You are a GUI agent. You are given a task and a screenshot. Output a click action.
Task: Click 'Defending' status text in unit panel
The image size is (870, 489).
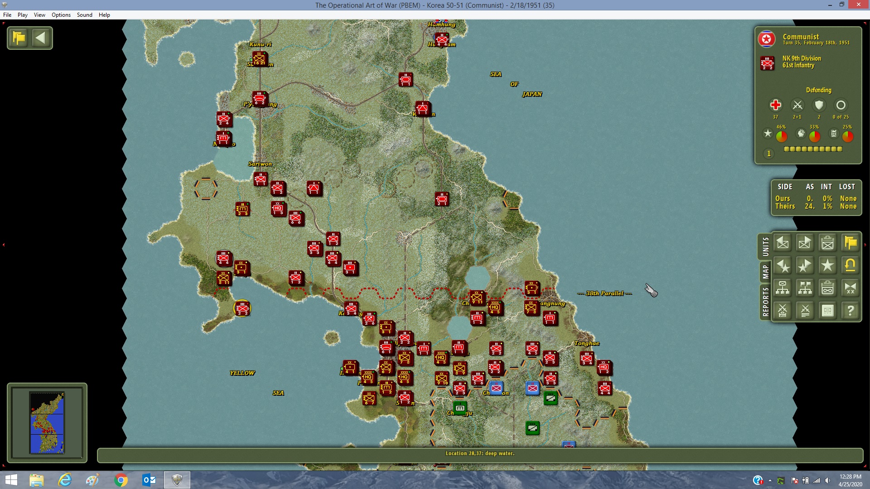[818, 90]
